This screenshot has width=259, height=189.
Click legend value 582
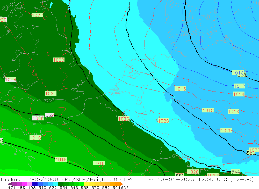coord(106,187)
